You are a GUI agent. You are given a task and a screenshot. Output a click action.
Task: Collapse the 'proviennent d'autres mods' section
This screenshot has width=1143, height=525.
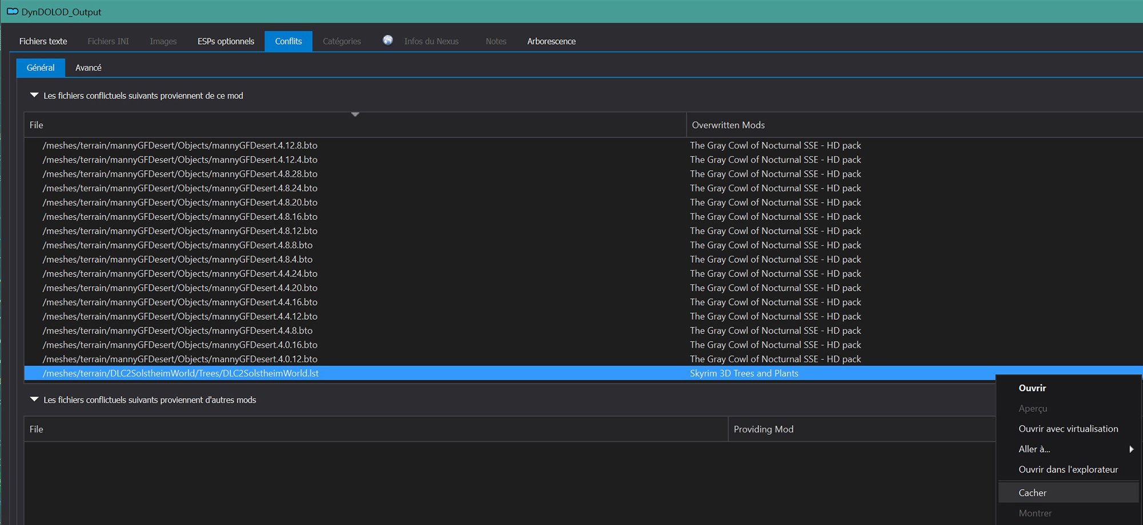34,399
